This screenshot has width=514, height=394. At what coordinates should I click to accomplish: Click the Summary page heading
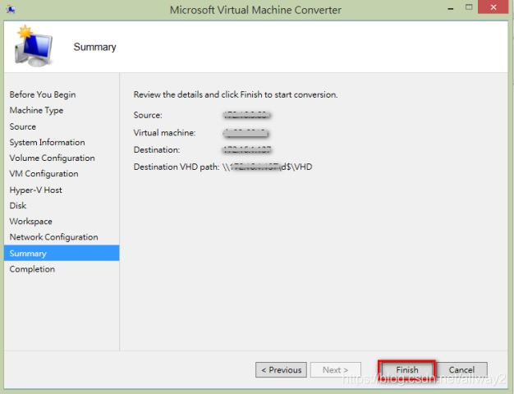coord(94,47)
